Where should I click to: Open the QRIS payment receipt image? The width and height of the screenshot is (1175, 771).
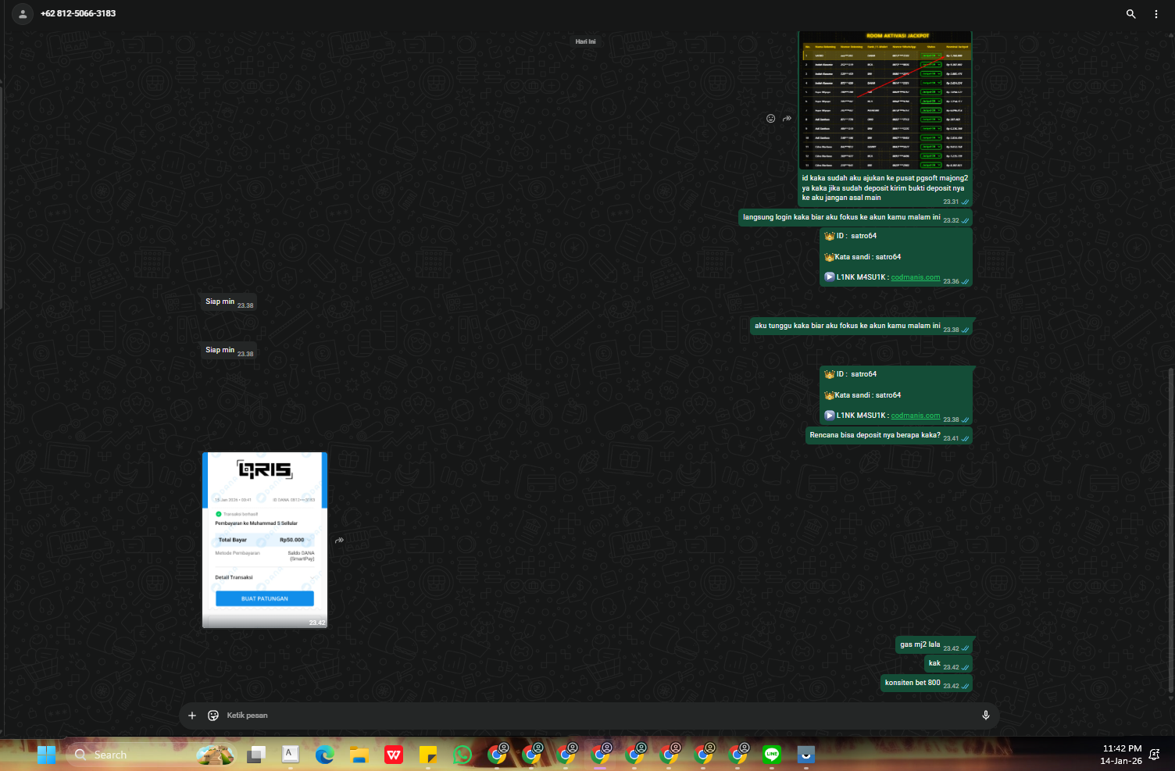[265, 541]
